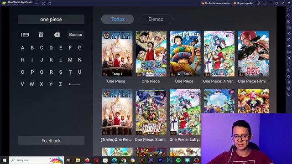Screen dimensions: 292x164
Task: Open One Piece S1-E1092 anime poster
Action: (185, 54)
